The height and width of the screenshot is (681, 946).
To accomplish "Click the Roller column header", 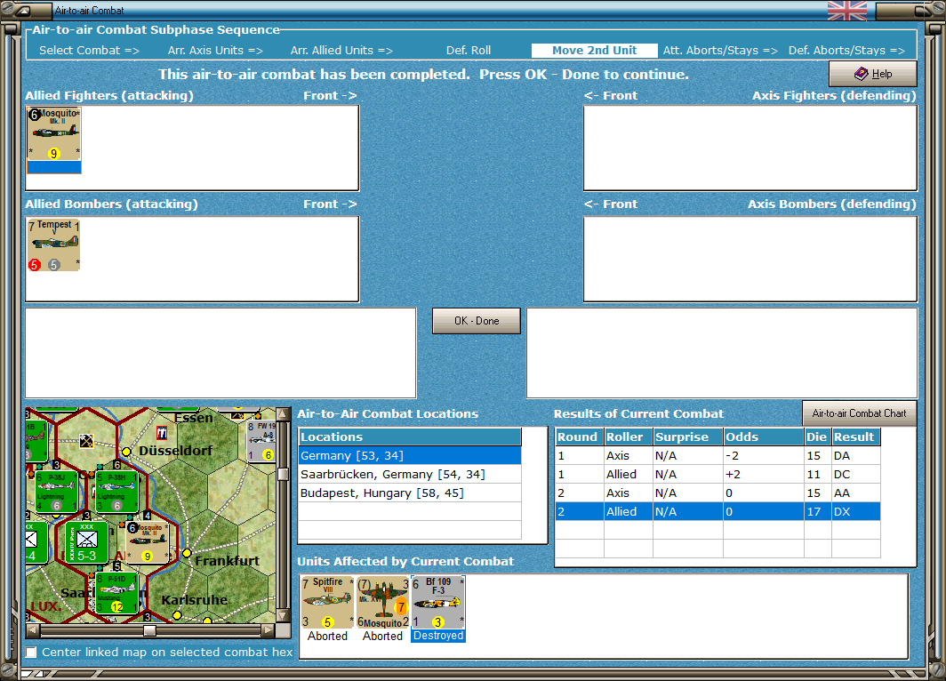I will pyautogui.click(x=628, y=437).
